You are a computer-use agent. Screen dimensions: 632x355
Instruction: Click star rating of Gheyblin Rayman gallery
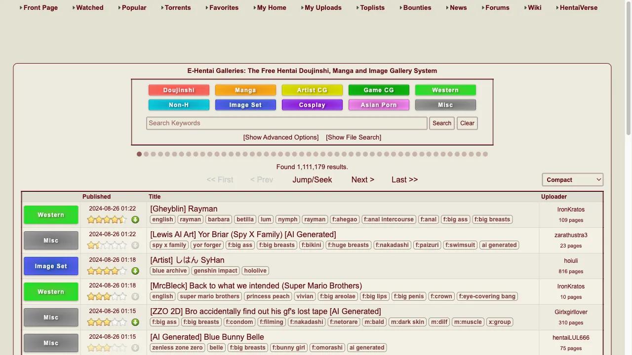[x=107, y=219]
